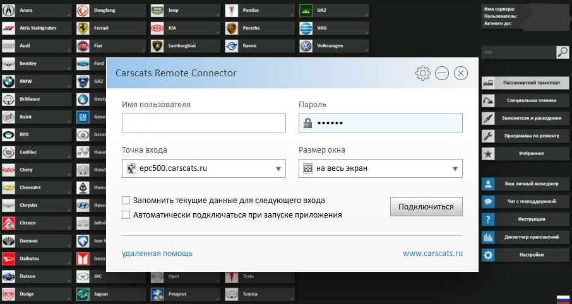Open the удаленная помощь link
Viewport: 572px width, 304px height.
click(157, 254)
